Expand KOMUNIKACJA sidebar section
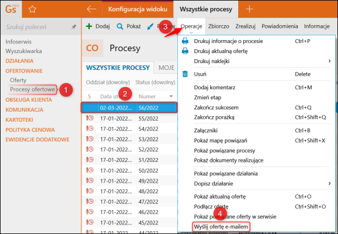 25,109
